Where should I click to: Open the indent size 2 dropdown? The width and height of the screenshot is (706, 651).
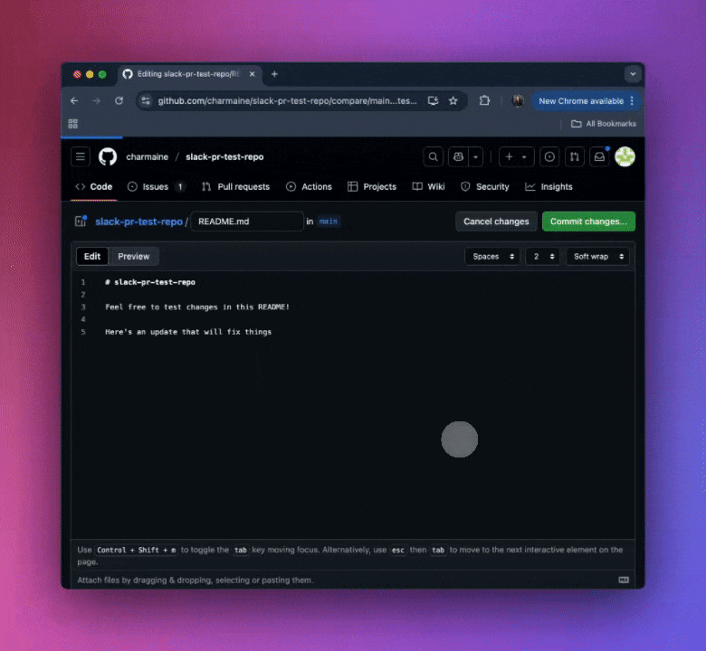(543, 257)
